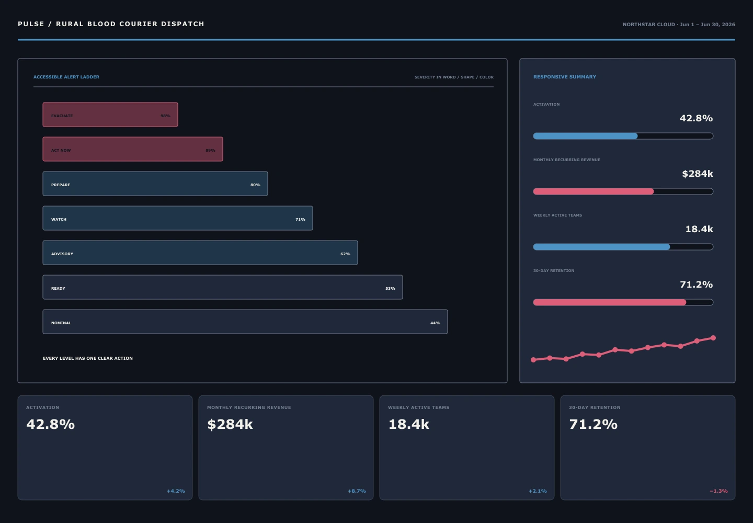Screen dimensions: 753x523
Task: Click the +4.2% change value
Action: 176,491
